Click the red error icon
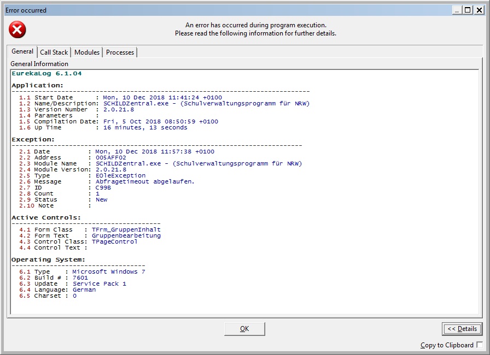Viewport: 490px width, 355px height. tap(17, 29)
